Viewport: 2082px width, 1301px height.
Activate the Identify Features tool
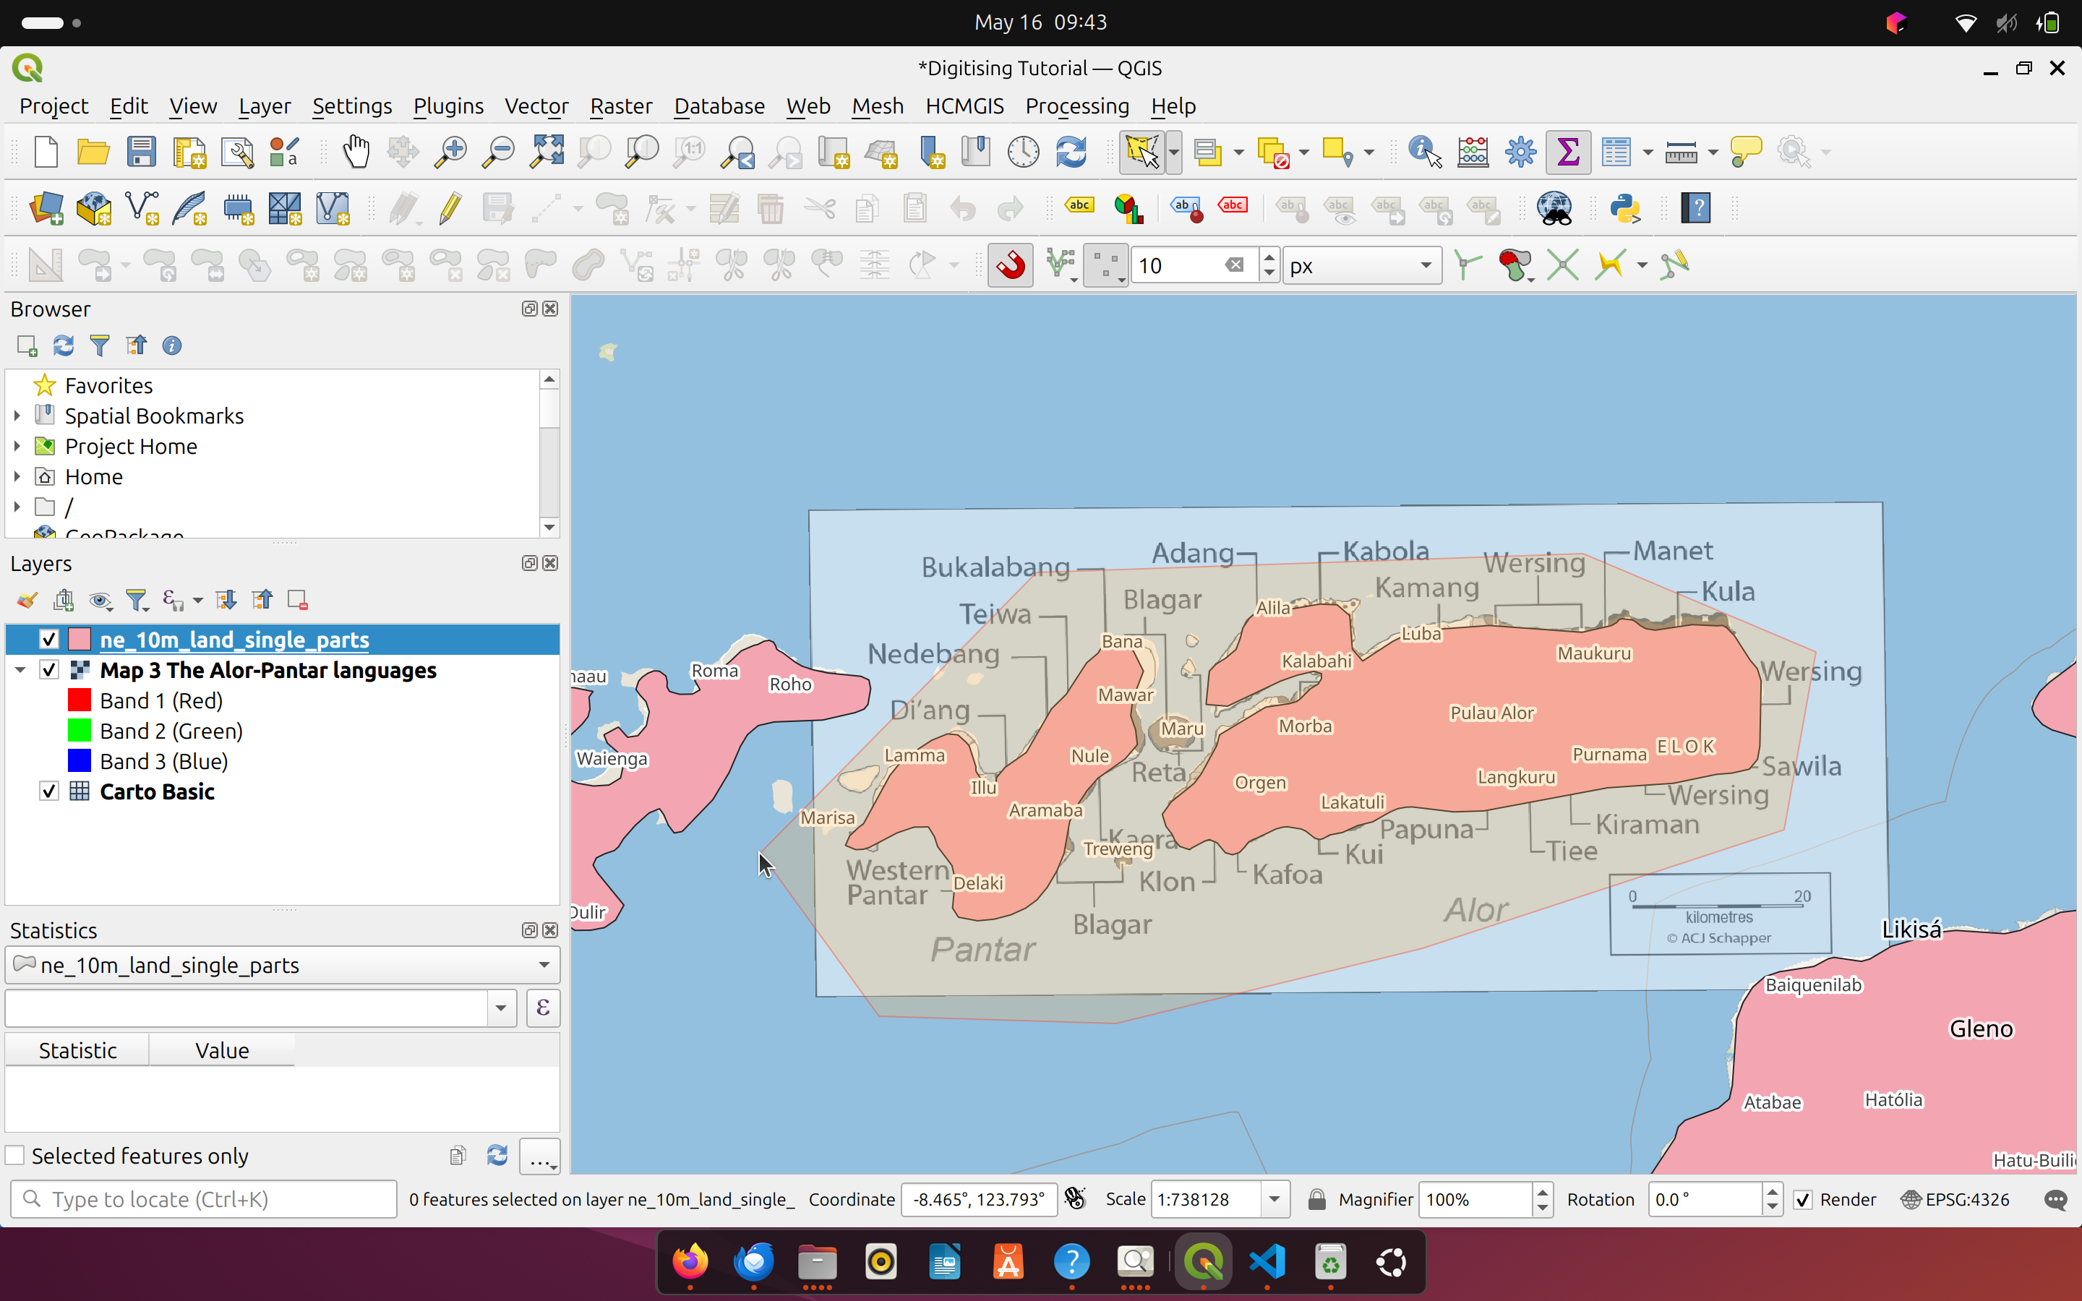(1421, 150)
